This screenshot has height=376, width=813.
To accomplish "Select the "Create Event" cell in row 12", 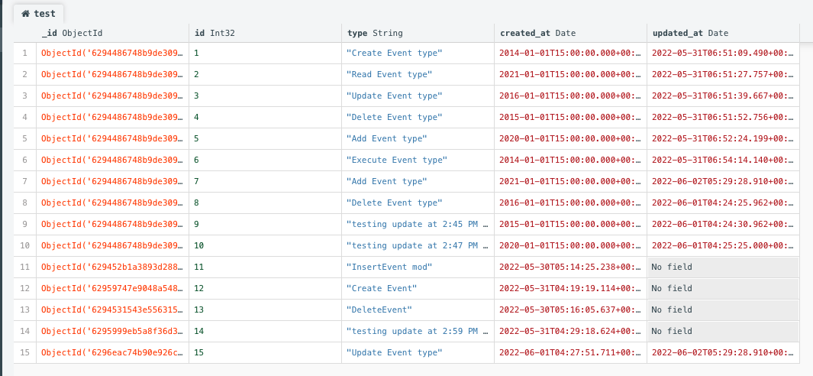I will click(382, 289).
